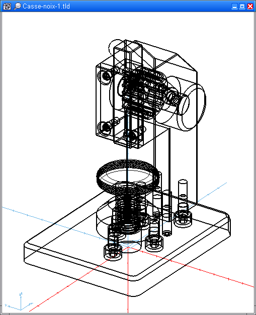Select the upper-left bolt in square block
The height and width of the screenshot is (315, 256).
(105, 76)
